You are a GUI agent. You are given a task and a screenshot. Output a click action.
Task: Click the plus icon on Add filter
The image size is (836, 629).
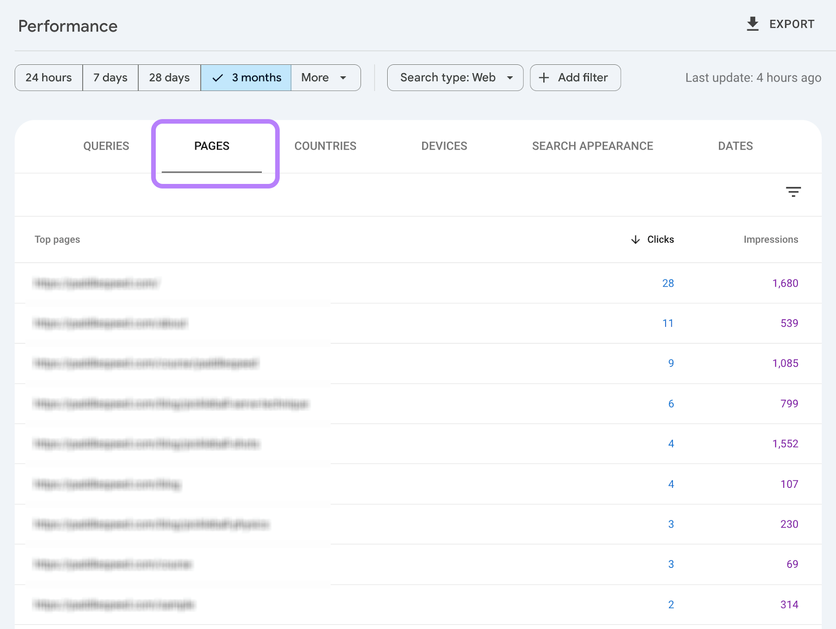(544, 77)
